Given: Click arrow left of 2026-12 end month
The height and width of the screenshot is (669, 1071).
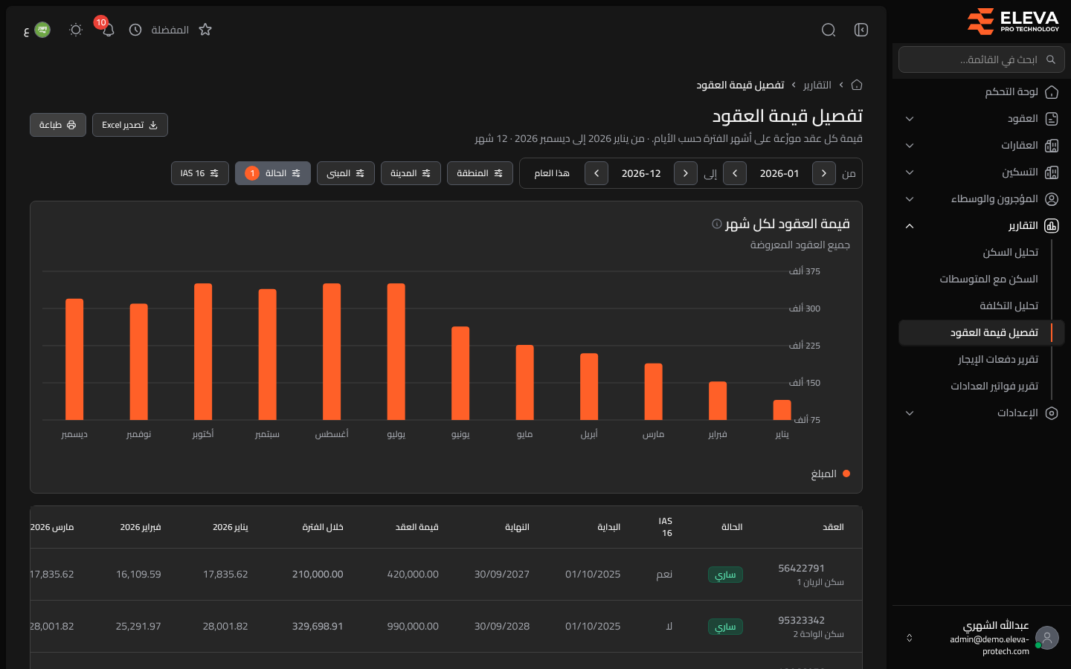Looking at the screenshot, I should pyautogui.click(x=596, y=173).
